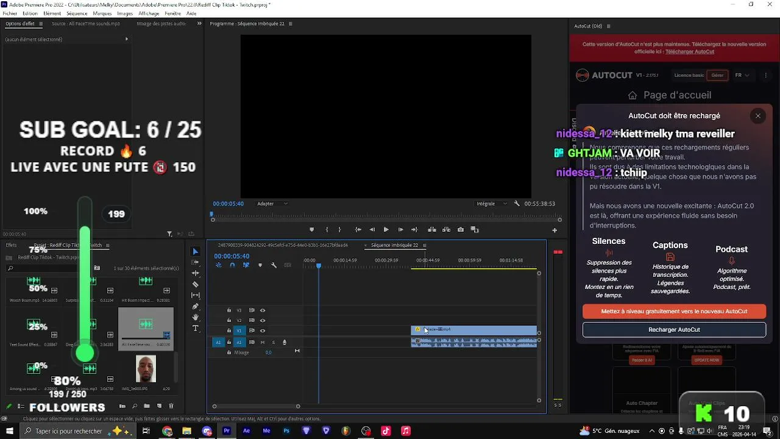The image size is (780, 439).
Task: Delete selected item with trash icon
Action: click(x=171, y=406)
